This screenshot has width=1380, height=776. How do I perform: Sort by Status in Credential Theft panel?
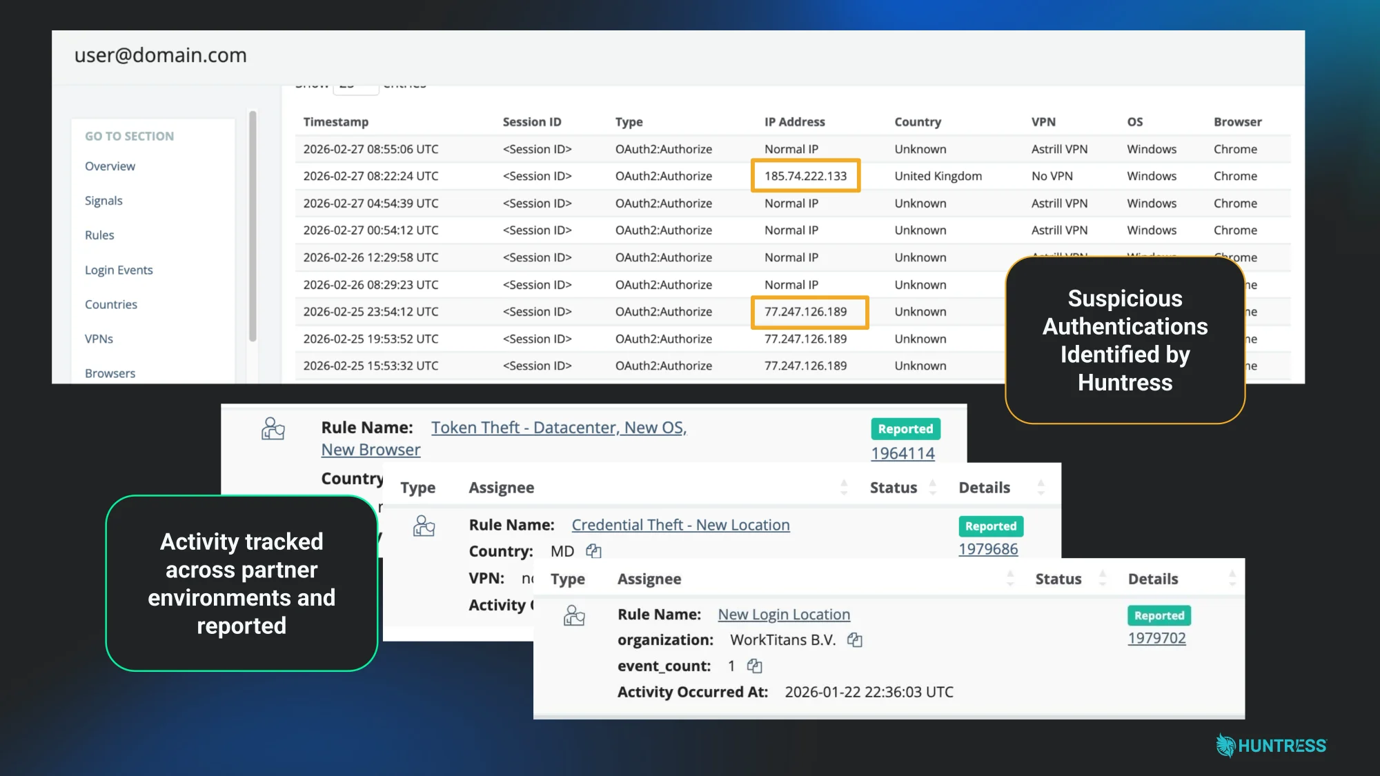point(932,488)
